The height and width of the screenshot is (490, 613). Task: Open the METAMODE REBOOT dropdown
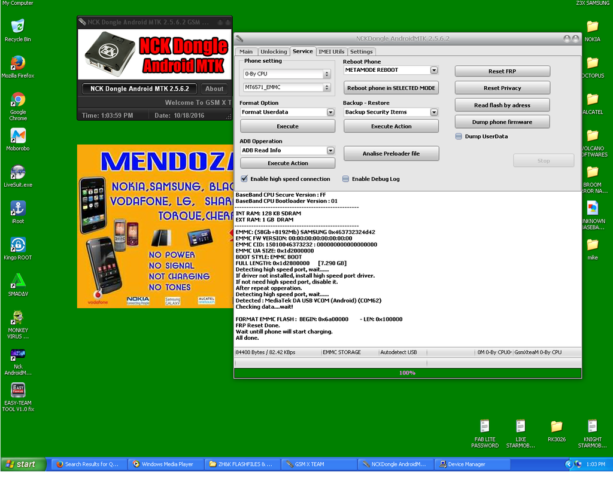(x=434, y=70)
